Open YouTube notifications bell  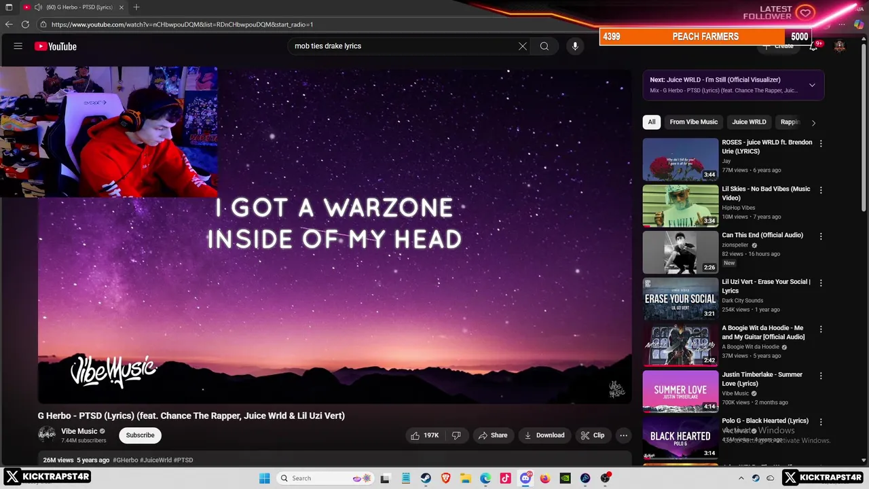point(813,47)
